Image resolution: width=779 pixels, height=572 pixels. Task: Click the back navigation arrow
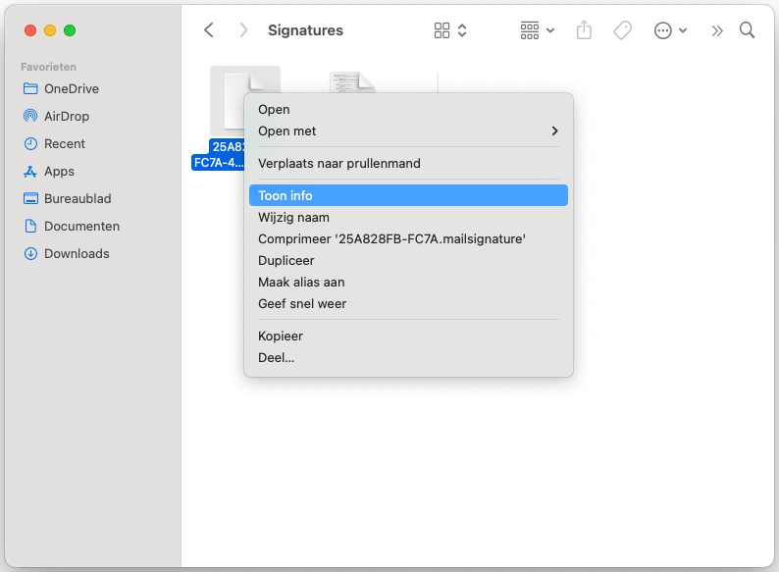208,30
